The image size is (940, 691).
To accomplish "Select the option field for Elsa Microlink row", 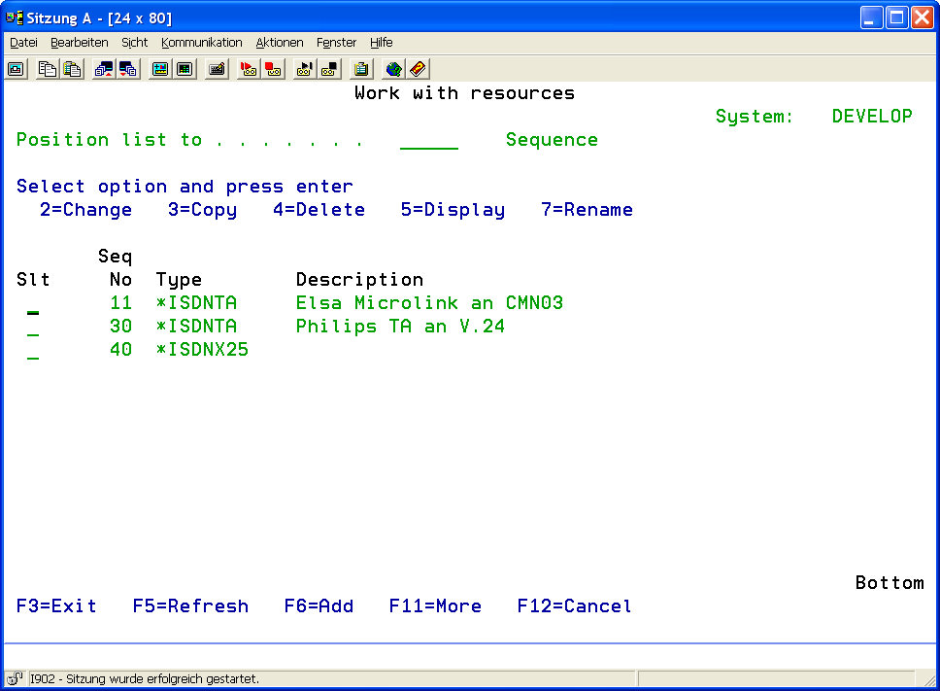I will [x=33, y=304].
